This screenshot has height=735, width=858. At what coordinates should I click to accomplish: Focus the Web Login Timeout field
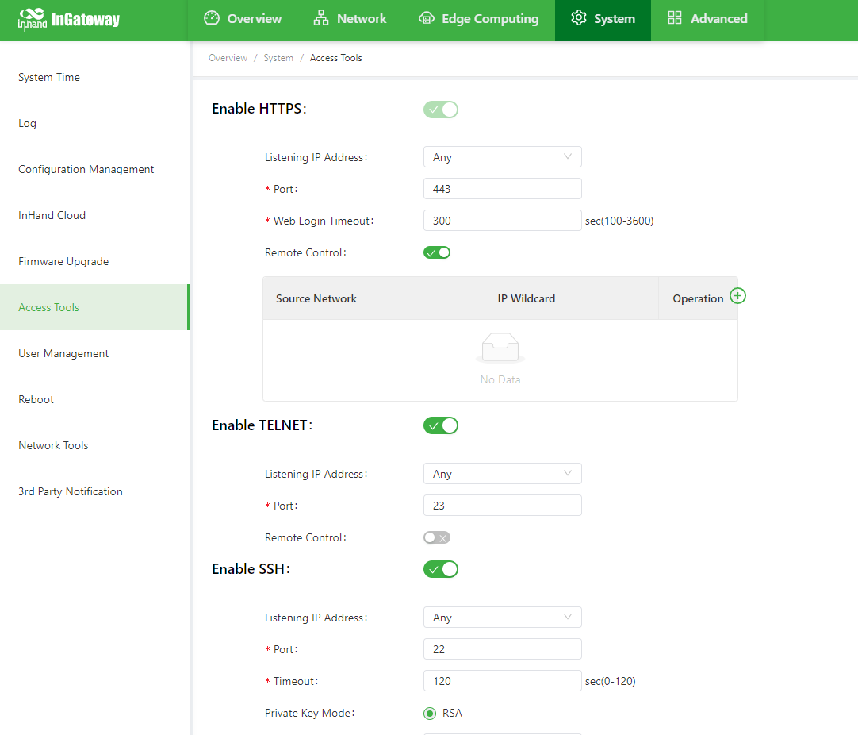[502, 221]
